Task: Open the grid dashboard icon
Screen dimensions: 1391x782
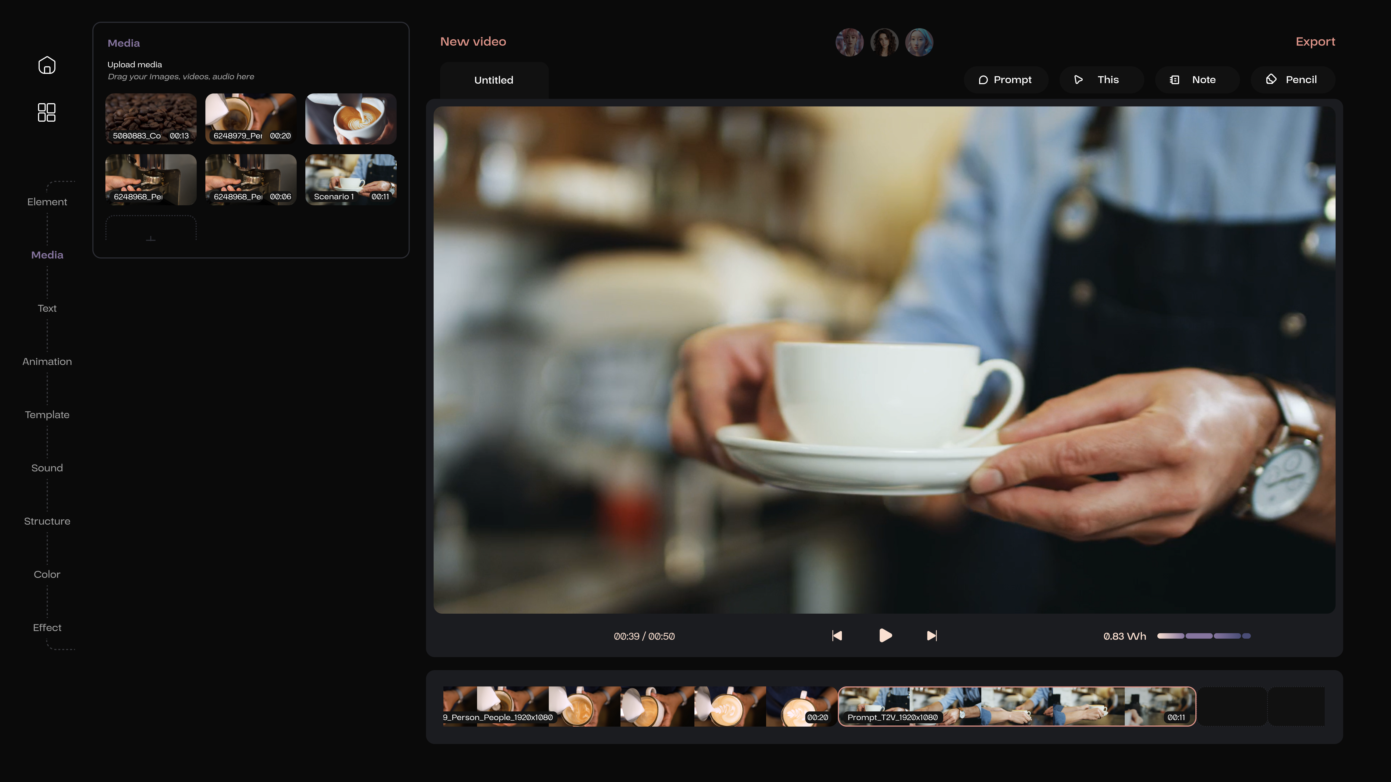Action: tap(47, 112)
